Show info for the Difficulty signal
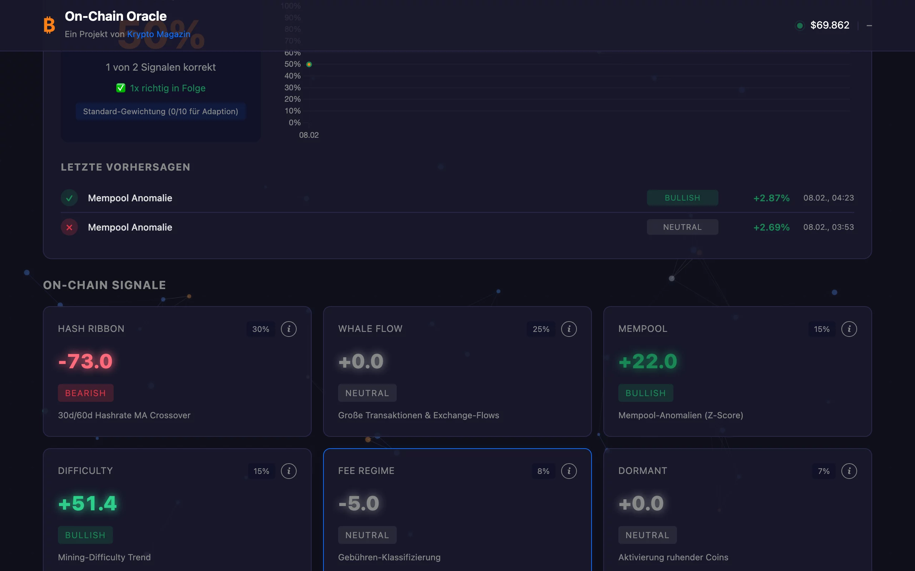 pos(288,471)
